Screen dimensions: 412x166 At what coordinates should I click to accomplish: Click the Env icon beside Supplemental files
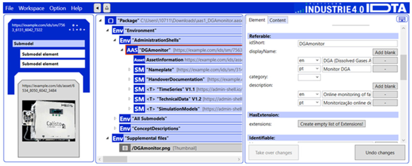coord(118,138)
